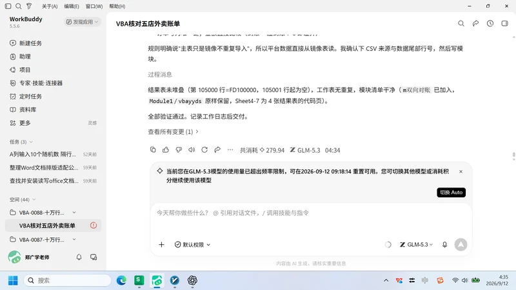Open search via title bar magnifier icon

point(19,6)
